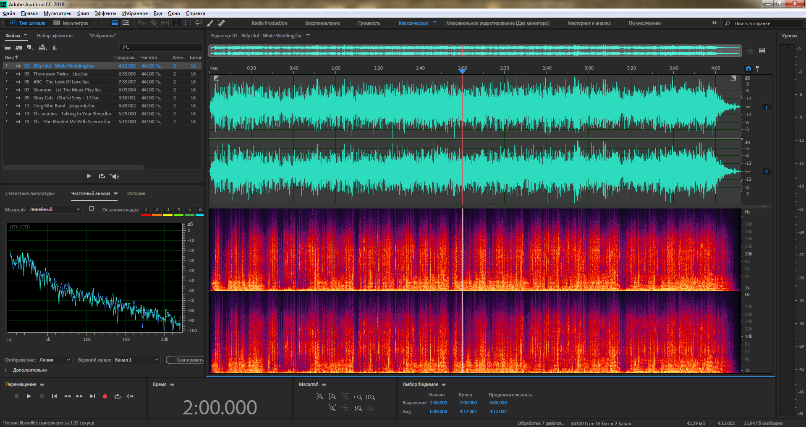Open the Эффекты menu
Viewport: 806px width, 427px height.
pos(105,13)
